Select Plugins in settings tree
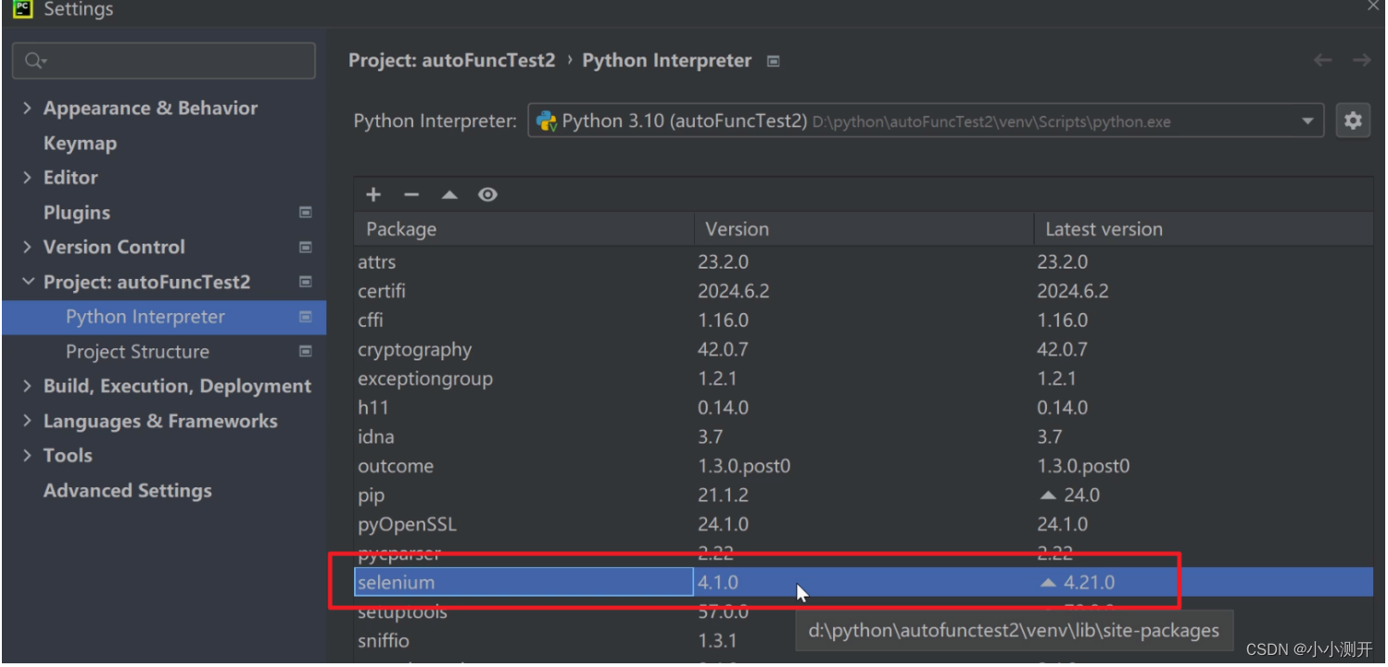This screenshot has height=667, width=1388. point(77,213)
